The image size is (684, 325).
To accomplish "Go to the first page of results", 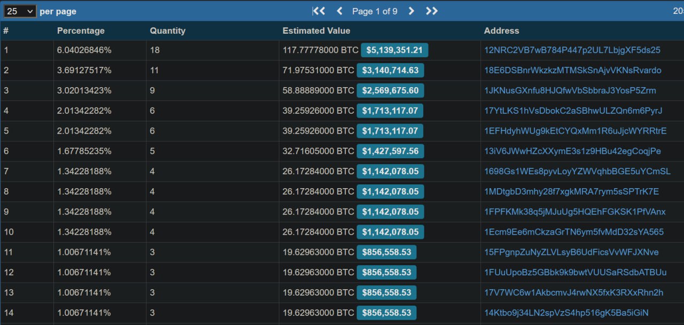I will [319, 11].
